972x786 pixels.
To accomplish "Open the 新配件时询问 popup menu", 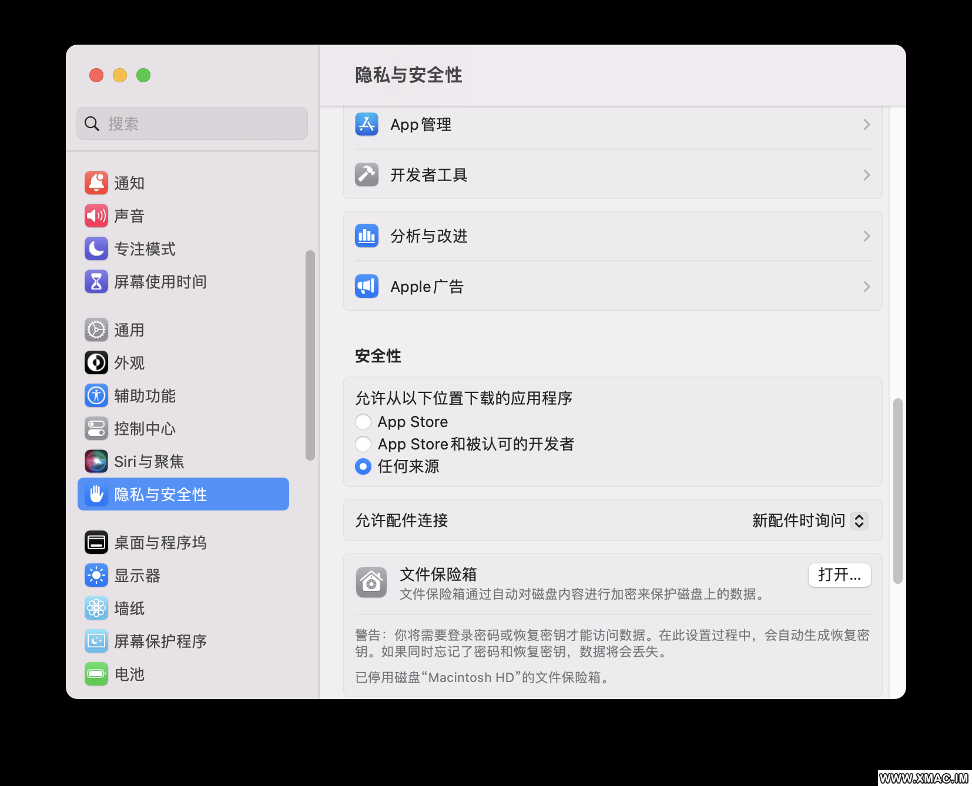I will tap(810, 520).
